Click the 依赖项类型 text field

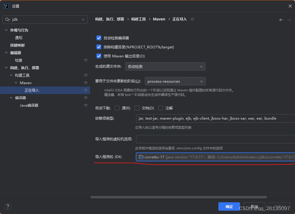pos(215,118)
